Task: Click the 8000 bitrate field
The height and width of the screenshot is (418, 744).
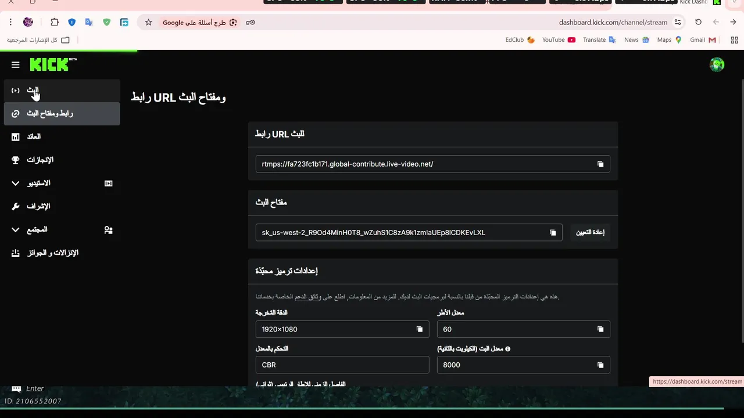Action: [x=523, y=365]
